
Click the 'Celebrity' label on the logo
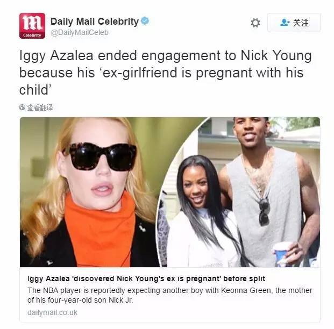pyautogui.click(x=32, y=35)
